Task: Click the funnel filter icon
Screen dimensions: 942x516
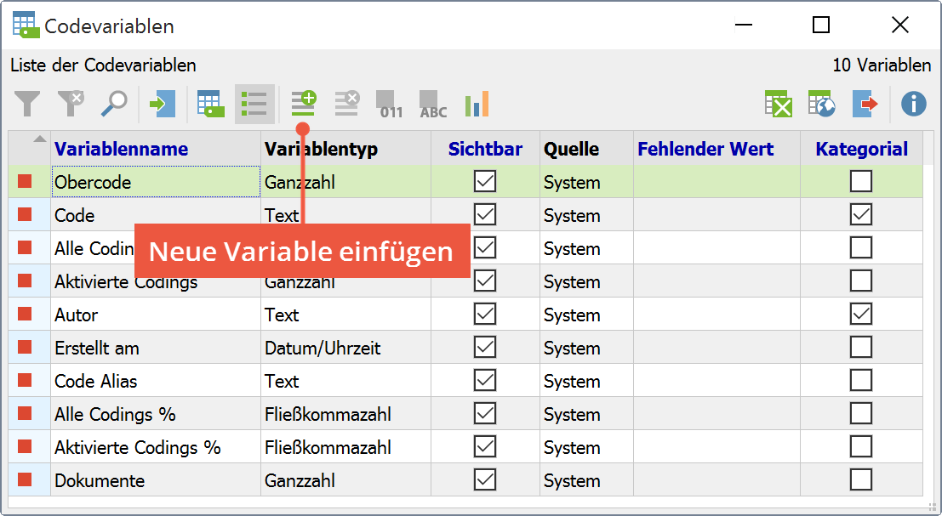Action: coord(27,104)
